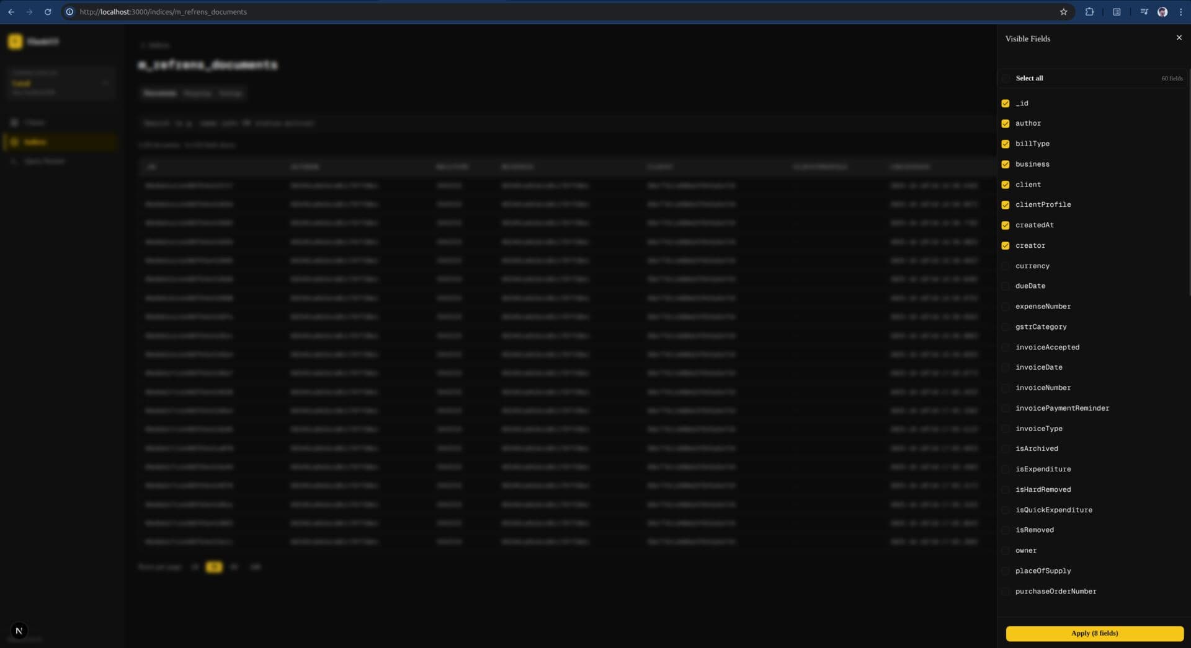Enable the currency field checkbox
This screenshot has width=1191, height=648.
tap(1006, 266)
